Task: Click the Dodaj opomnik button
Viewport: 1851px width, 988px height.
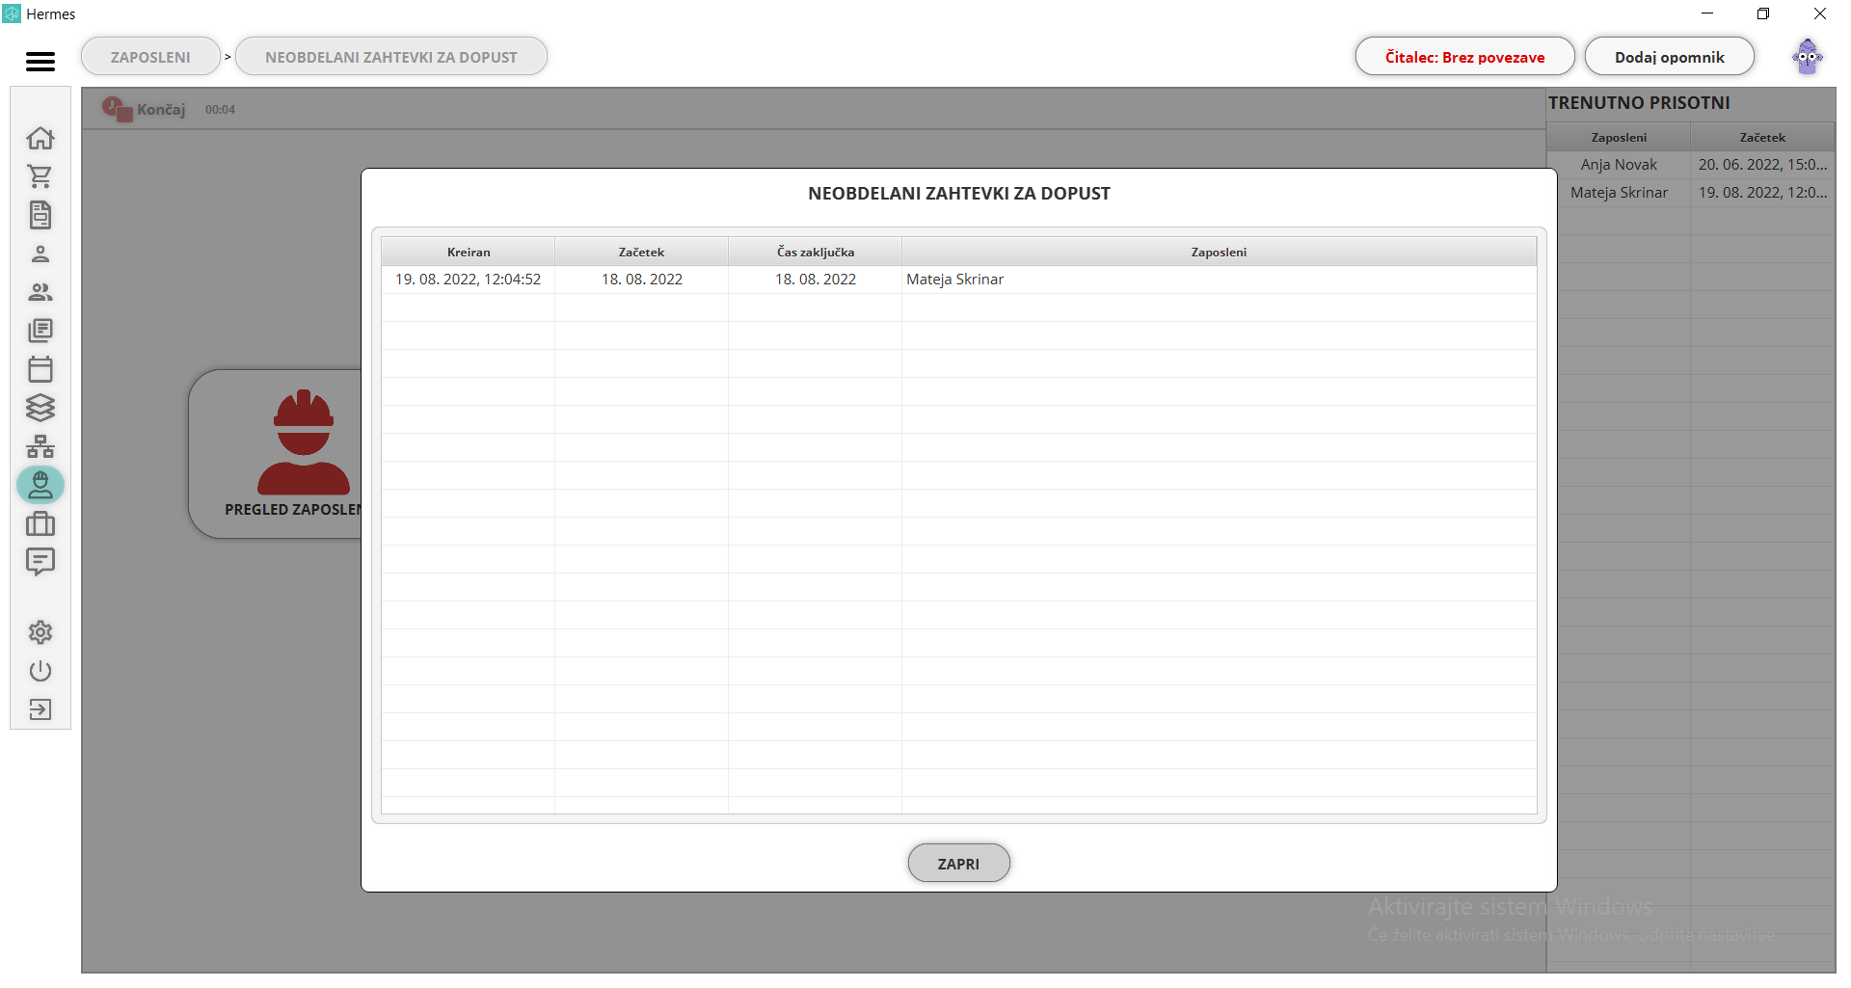Action: (1669, 57)
